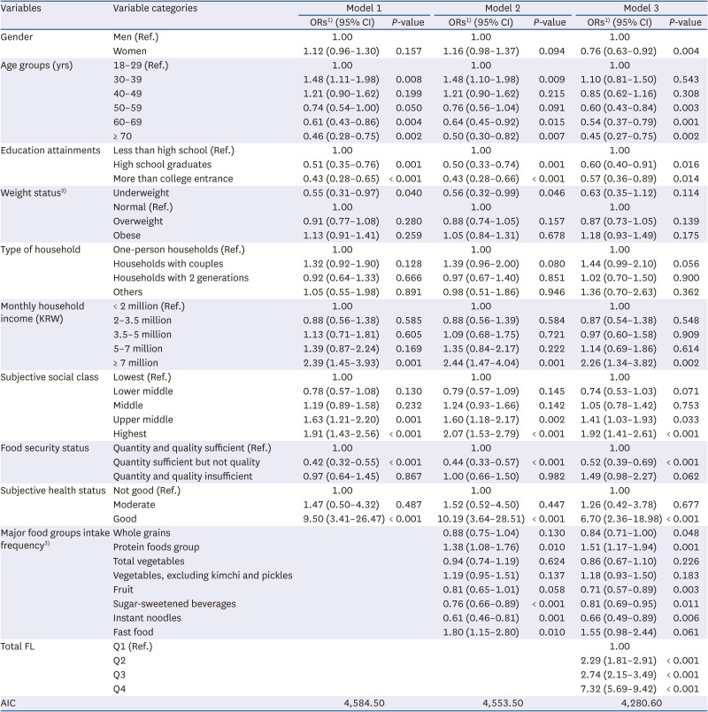708x712 pixels.
Task: Select 'Households with 2 generations' category
Action: (181, 277)
